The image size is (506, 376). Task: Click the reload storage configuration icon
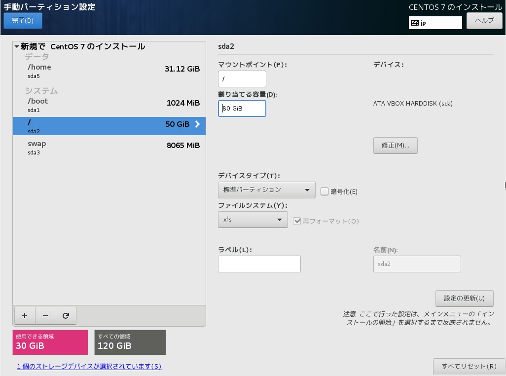coord(66,316)
